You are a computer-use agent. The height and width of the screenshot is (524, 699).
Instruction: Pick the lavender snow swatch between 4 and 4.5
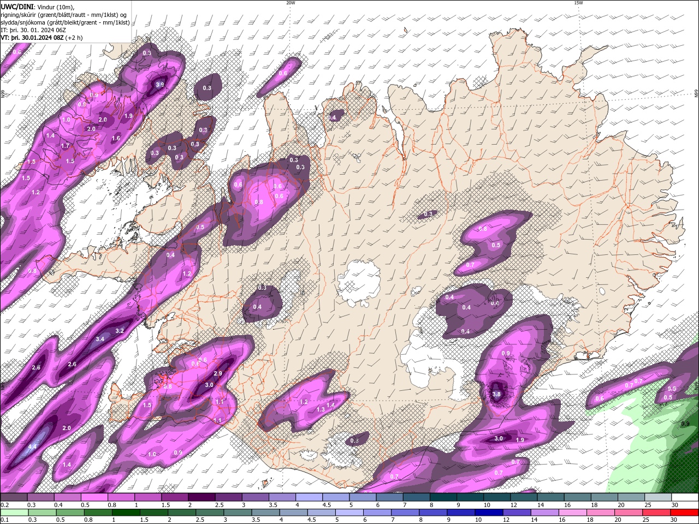click(309, 497)
